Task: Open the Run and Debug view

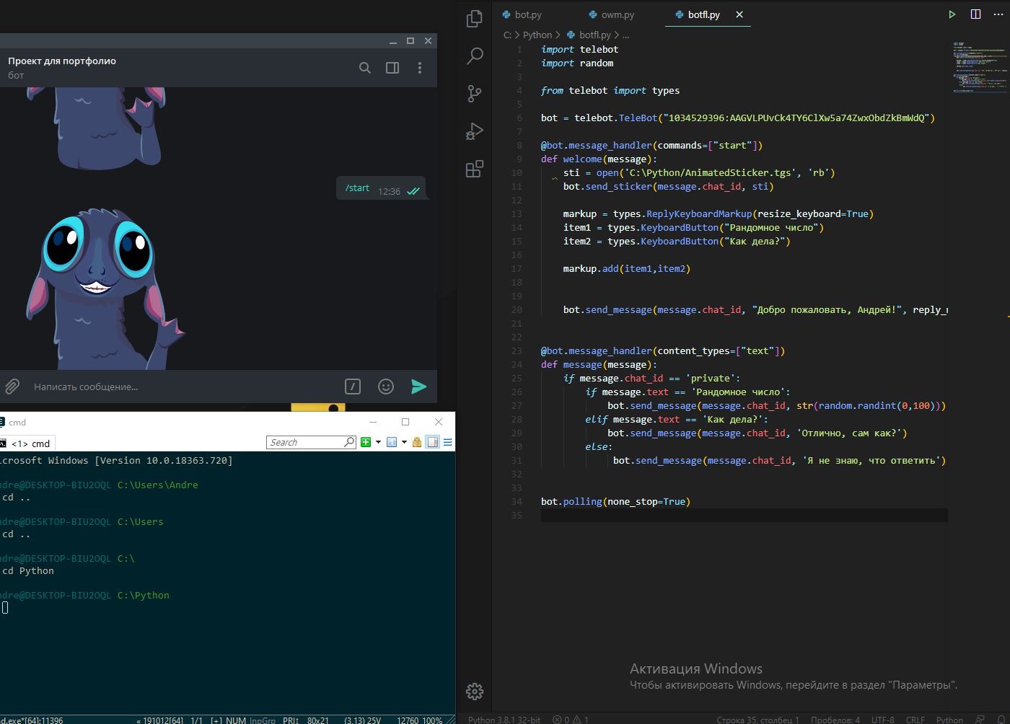Action: (475, 131)
